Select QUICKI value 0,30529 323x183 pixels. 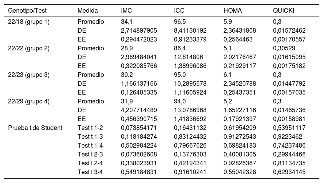[284, 48]
